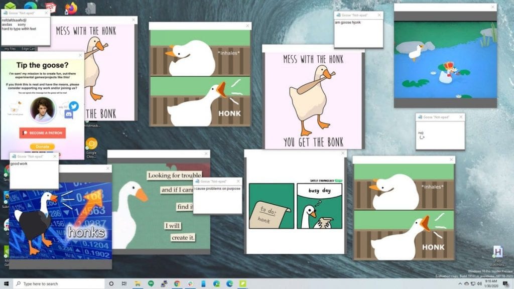Viewport: 514px width, 289px height.
Task: Close the "Tip the goose?" window
Action: [80, 55]
